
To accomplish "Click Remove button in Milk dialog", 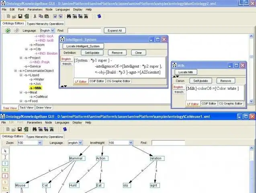I will point(225,81).
